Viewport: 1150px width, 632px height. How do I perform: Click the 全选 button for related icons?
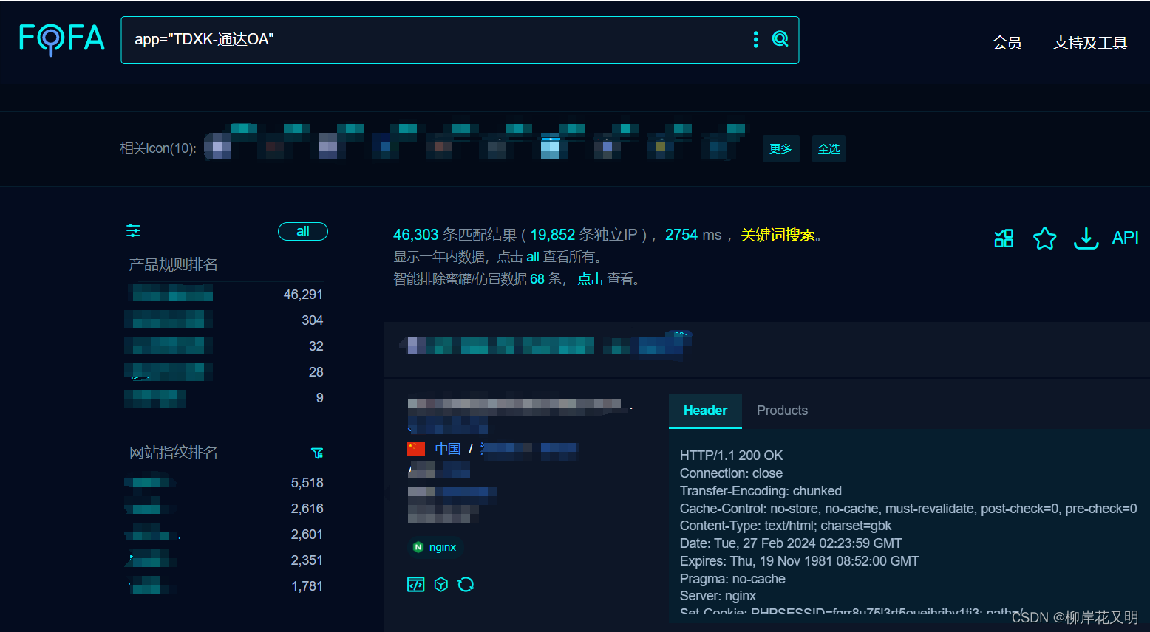coord(829,148)
